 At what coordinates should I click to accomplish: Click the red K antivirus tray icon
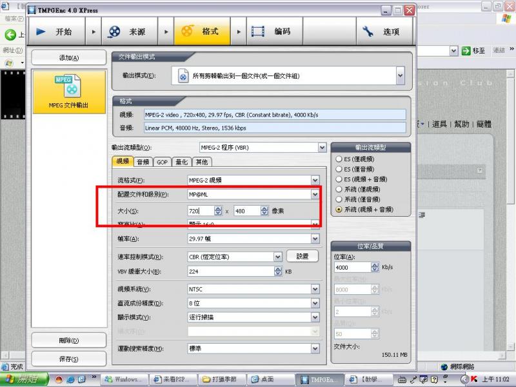tap(474, 379)
